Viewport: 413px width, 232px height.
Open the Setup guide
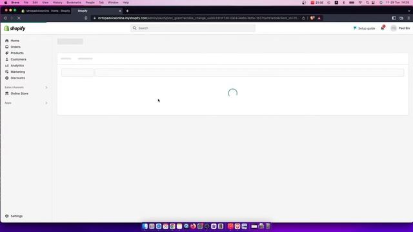[x=364, y=28]
